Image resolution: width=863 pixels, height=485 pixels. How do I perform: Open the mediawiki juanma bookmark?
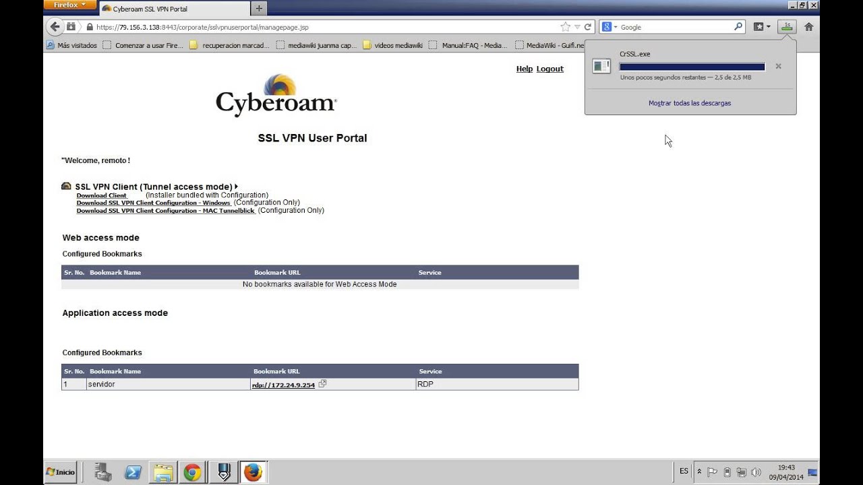(x=316, y=46)
